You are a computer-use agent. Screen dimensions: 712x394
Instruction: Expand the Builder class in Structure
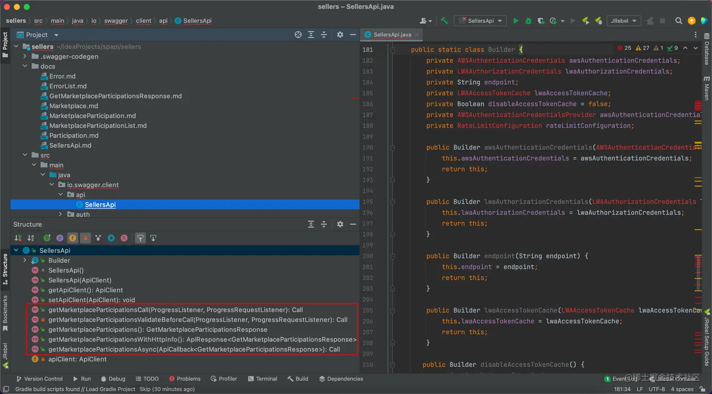click(25, 260)
